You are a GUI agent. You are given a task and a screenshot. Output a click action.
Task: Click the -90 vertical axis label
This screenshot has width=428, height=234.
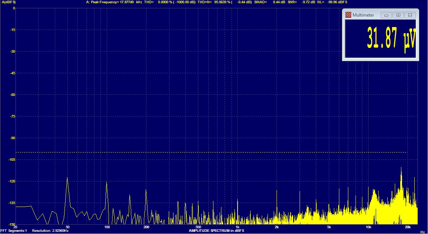(13, 138)
